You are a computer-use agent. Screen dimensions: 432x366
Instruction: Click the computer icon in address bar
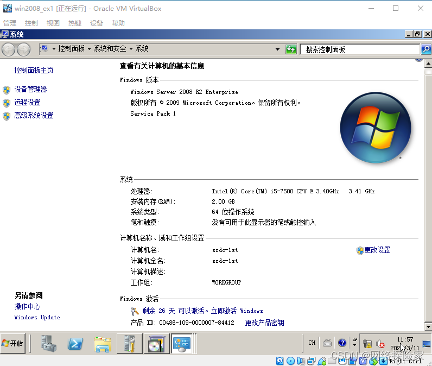(45, 49)
